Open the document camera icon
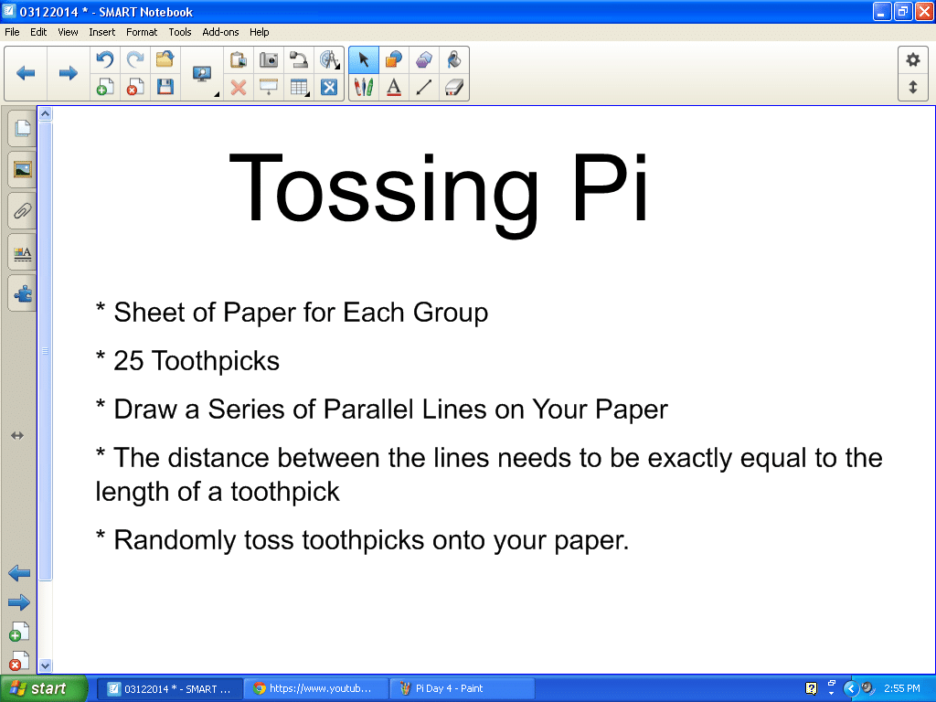This screenshot has width=936, height=702. tap(299, 59)
